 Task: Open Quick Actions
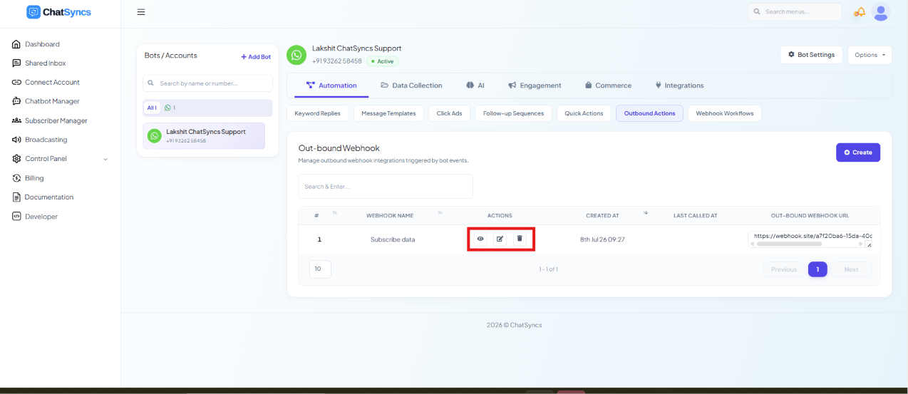(584, 113)
